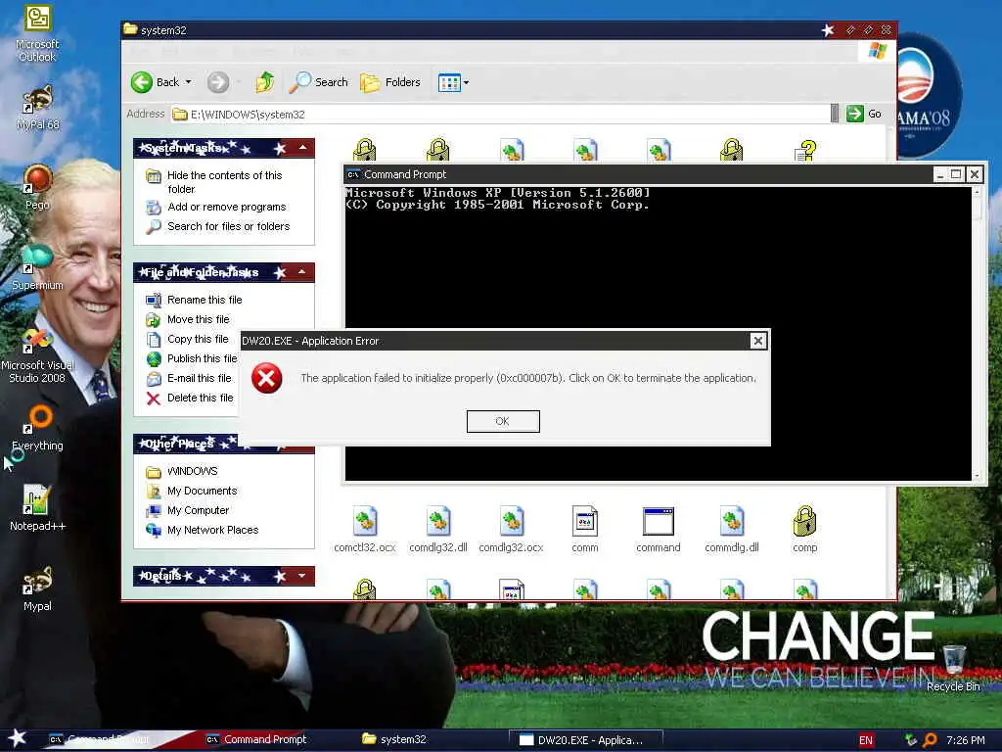Click the orange magnifier tray icon

tap(930, 740)
